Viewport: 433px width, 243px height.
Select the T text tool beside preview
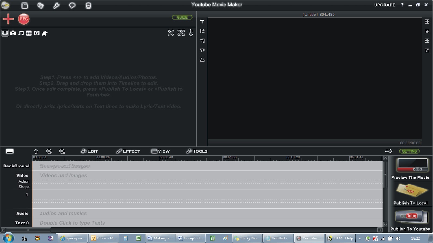[202, 22]
